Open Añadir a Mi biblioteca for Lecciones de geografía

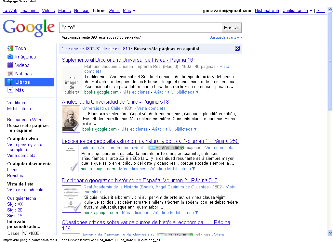tap(172, 169)
